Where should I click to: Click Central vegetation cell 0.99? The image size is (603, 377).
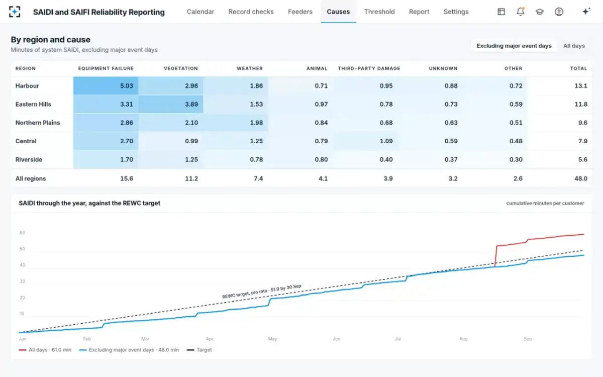pos(171,141)
